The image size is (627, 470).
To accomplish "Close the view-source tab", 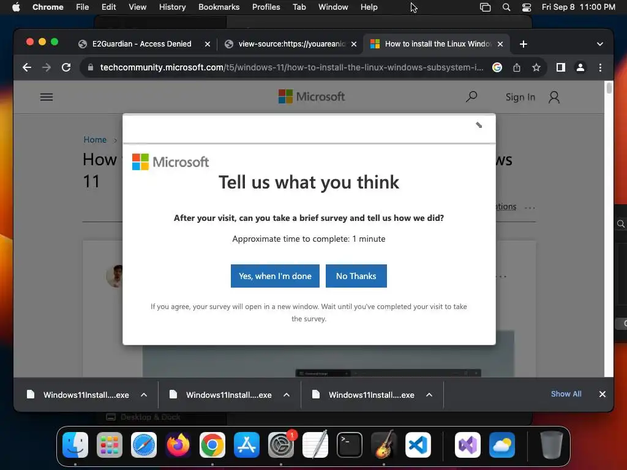I will (x=354, y=44).
